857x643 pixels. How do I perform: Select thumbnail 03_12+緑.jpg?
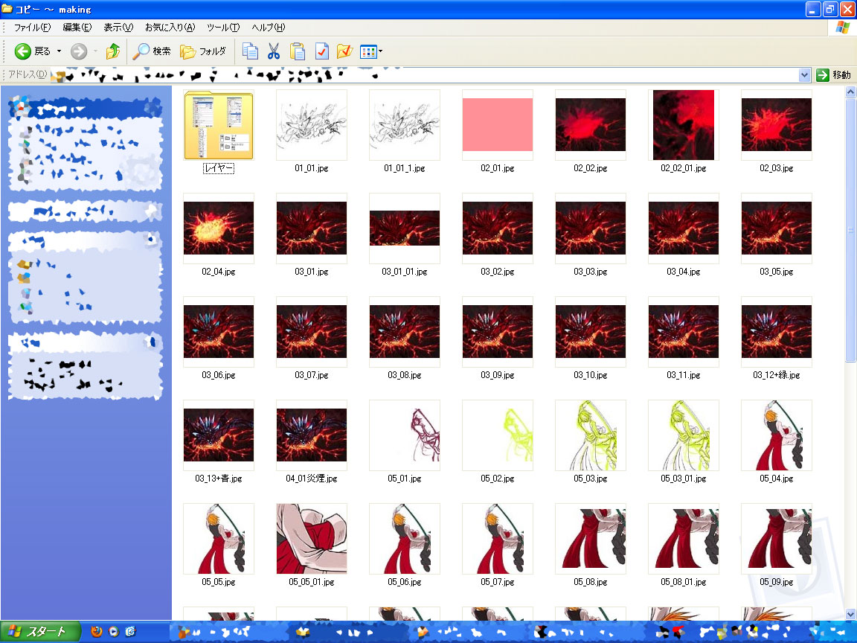pyautogui.click(x=776, y=332)
